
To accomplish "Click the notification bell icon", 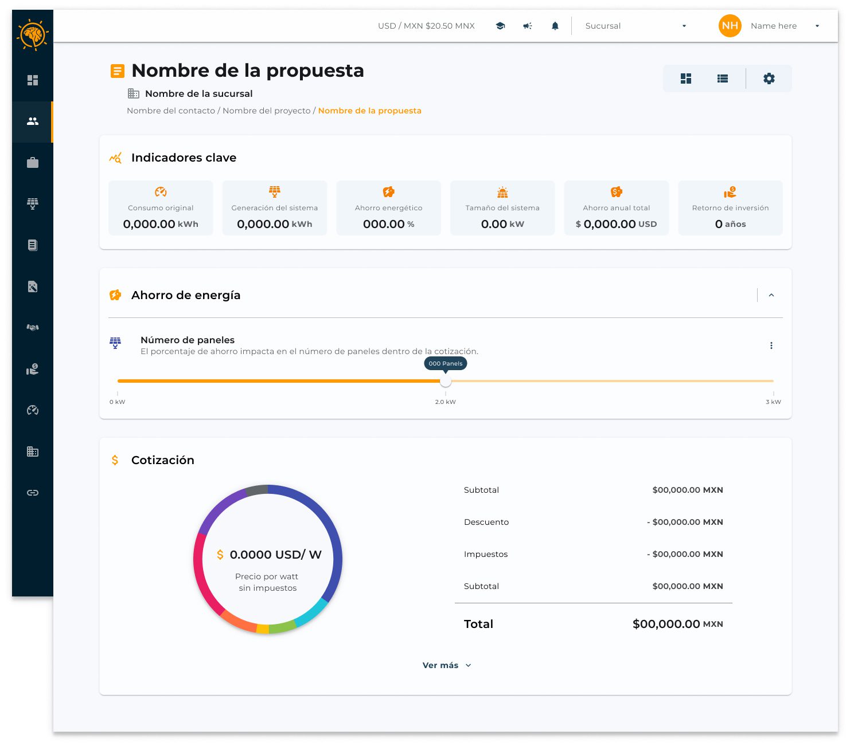I will 555,26.
